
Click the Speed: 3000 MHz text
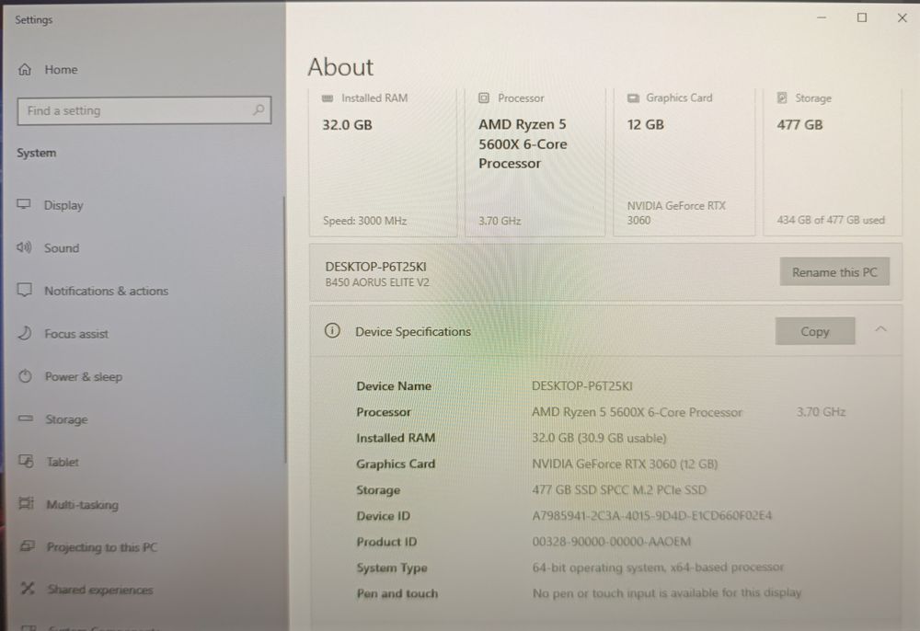pyautogui.click(x=364, y=221)
